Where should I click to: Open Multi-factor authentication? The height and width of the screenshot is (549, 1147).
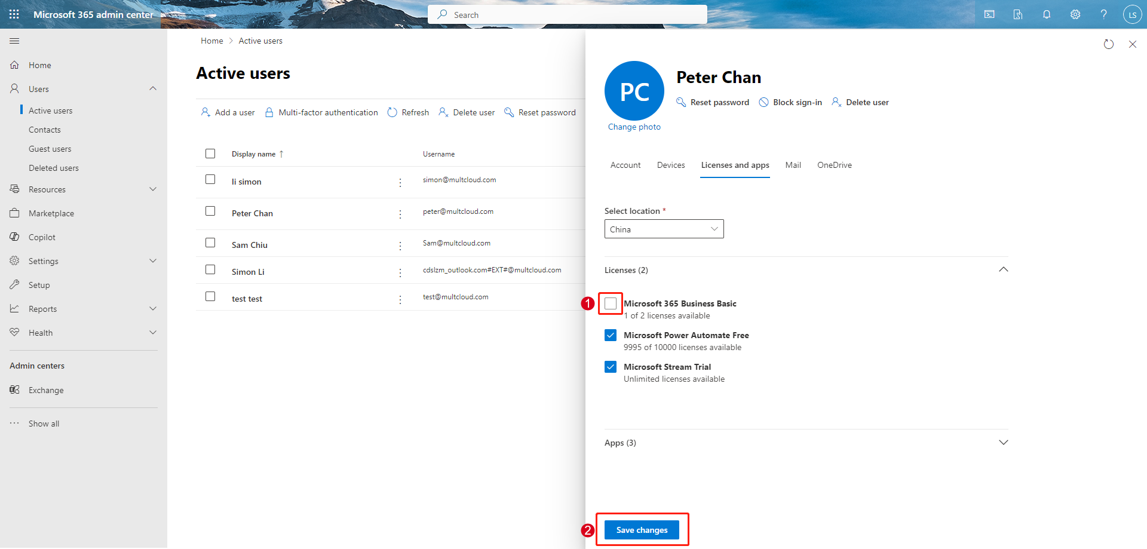click(321, 112)
